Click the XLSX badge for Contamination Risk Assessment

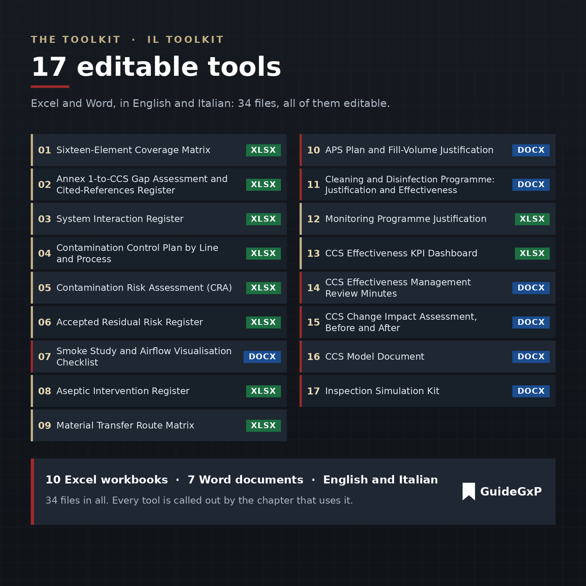(263, 288)
